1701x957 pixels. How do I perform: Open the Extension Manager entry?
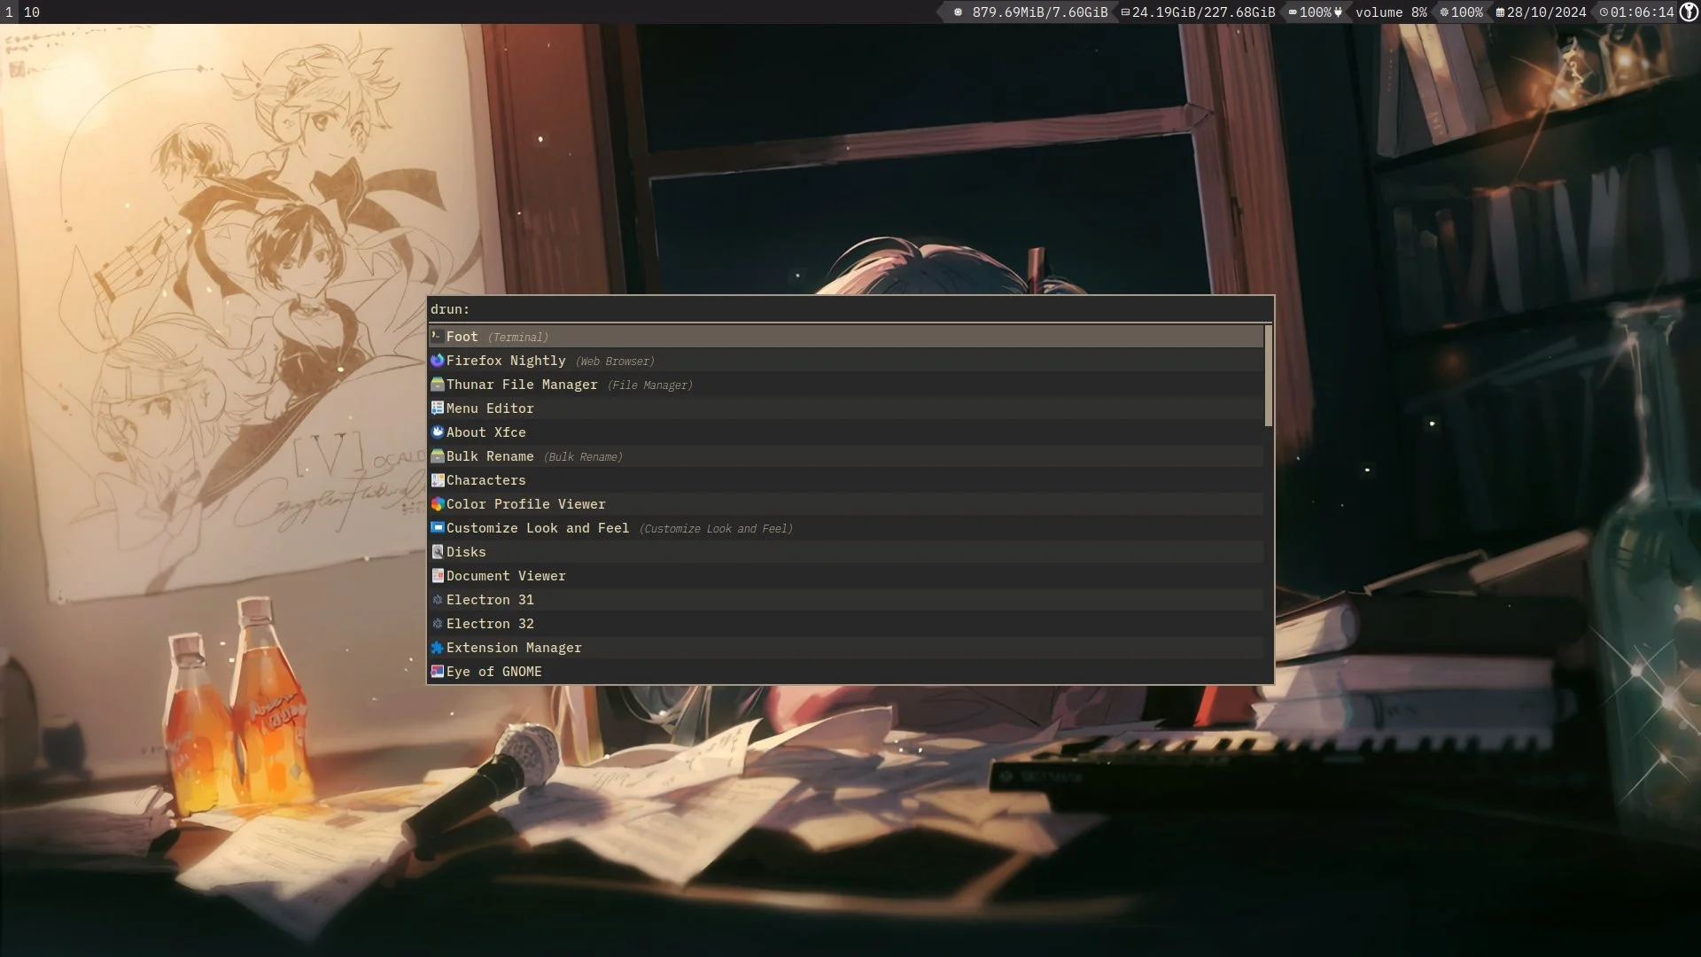click(x=846, y=648)
